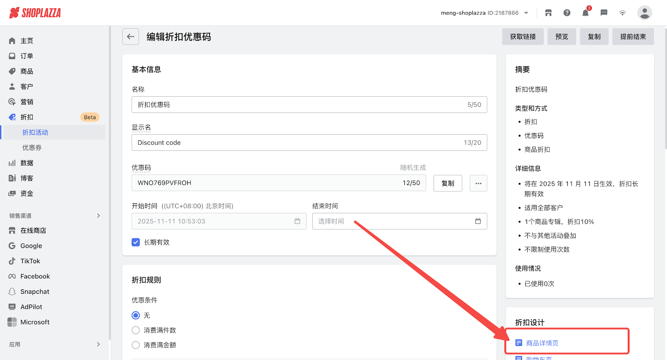Uncheck the 长期有效 checkbox
The image size is (667, 360).
136,242
